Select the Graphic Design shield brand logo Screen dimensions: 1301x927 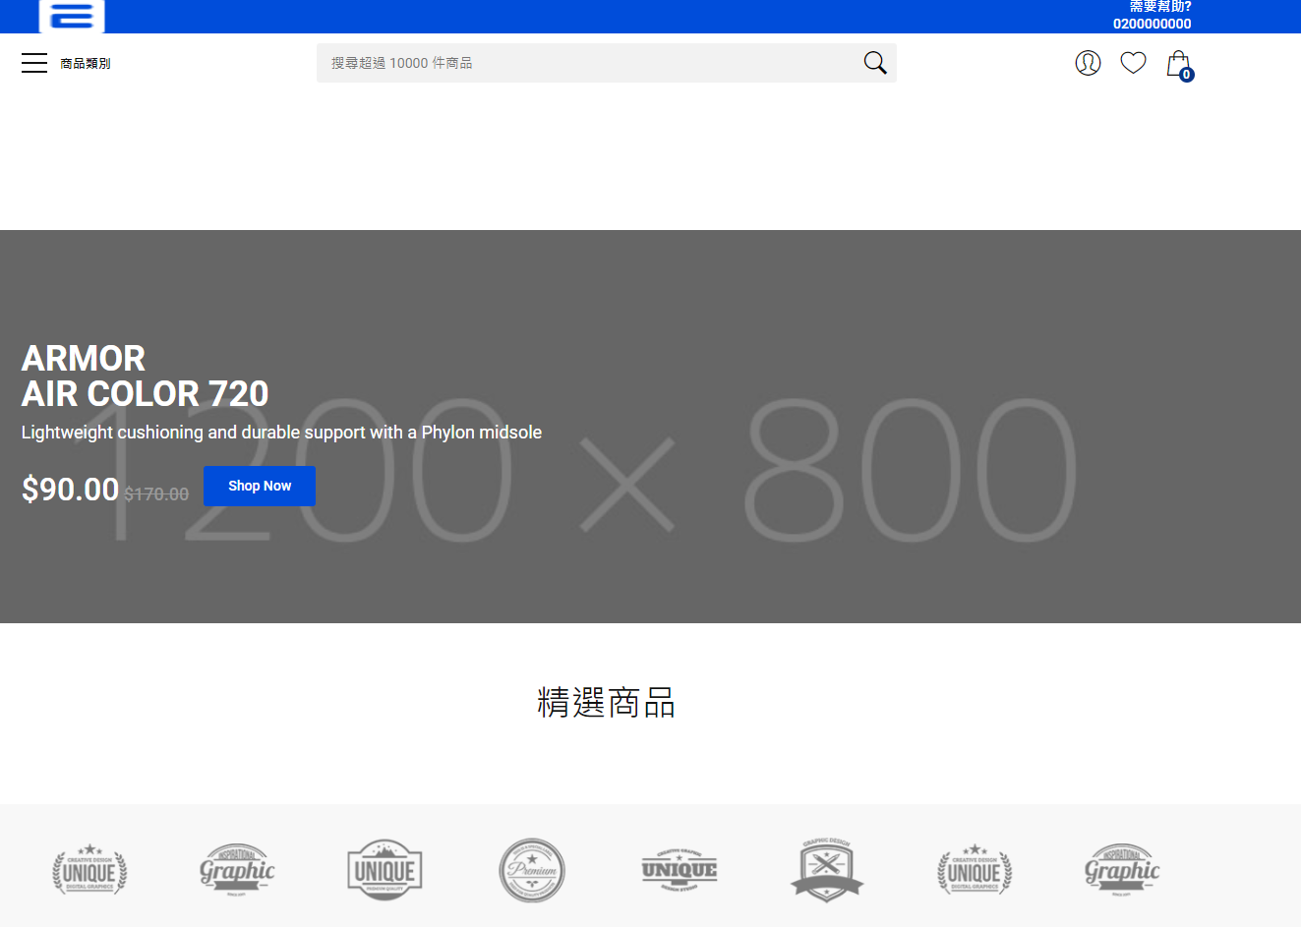tap(827, 870)
